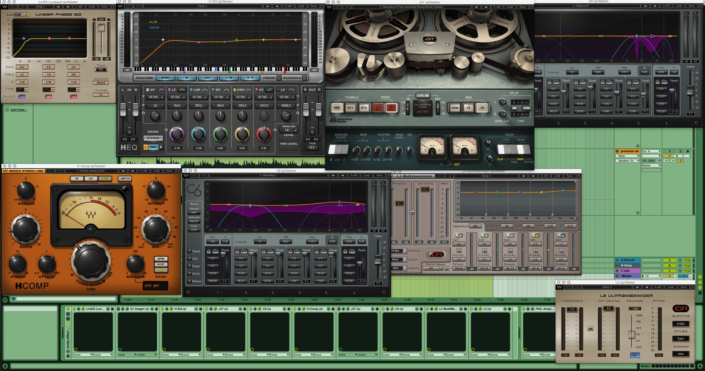Click the H-EQ stereo link chain icon
The image size is (705, 371).
click(153, 147)
